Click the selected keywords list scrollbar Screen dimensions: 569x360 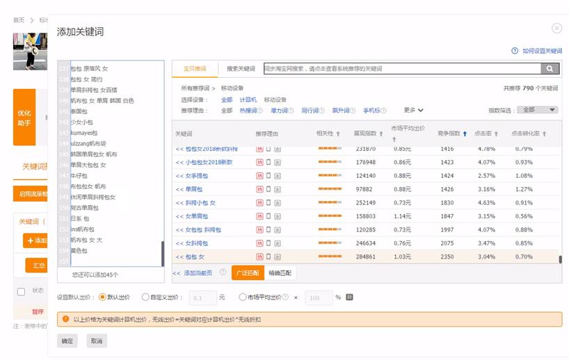point(163,254)
